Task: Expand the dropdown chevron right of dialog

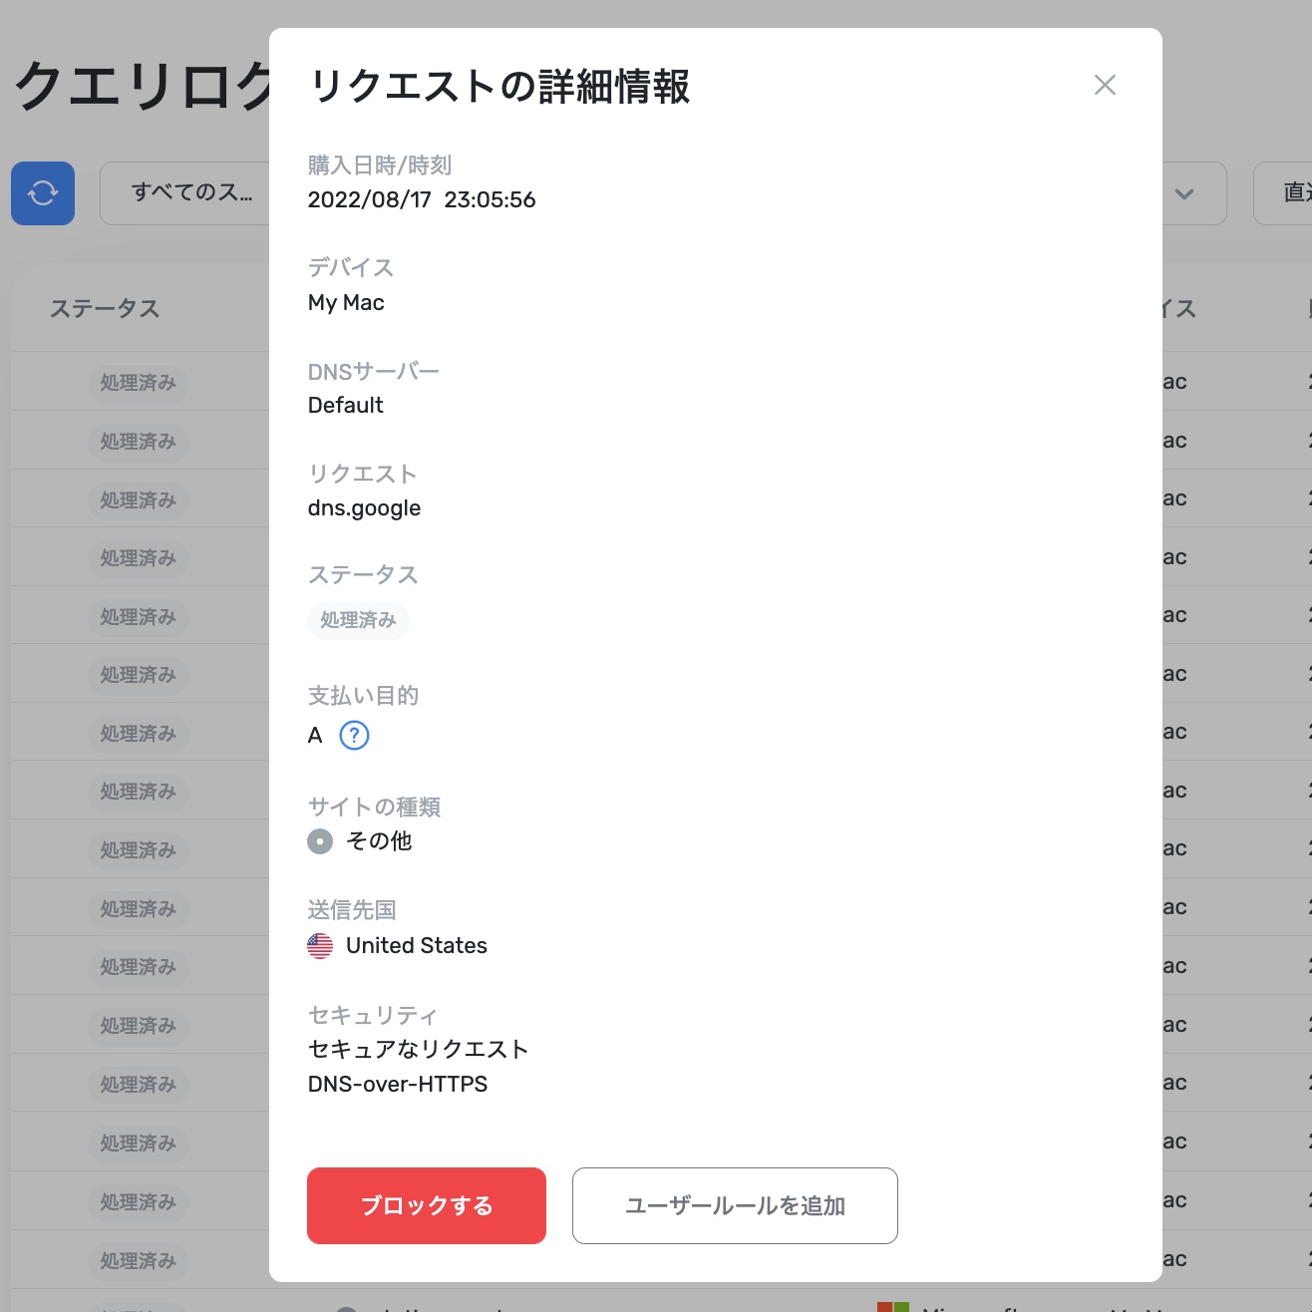Action: tap(1184, 193)
